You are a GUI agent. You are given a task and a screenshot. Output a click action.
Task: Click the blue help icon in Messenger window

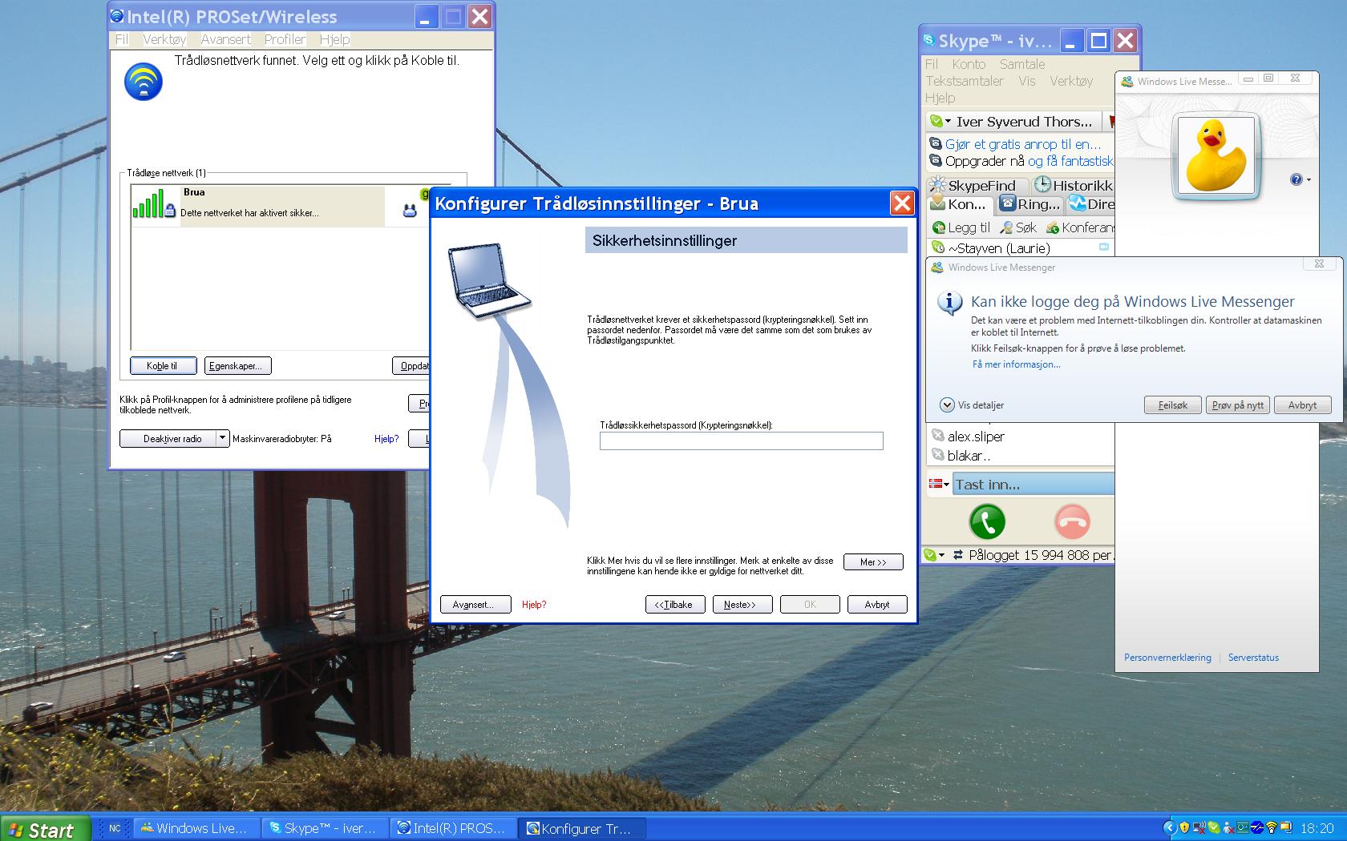tap(1296, 179)
